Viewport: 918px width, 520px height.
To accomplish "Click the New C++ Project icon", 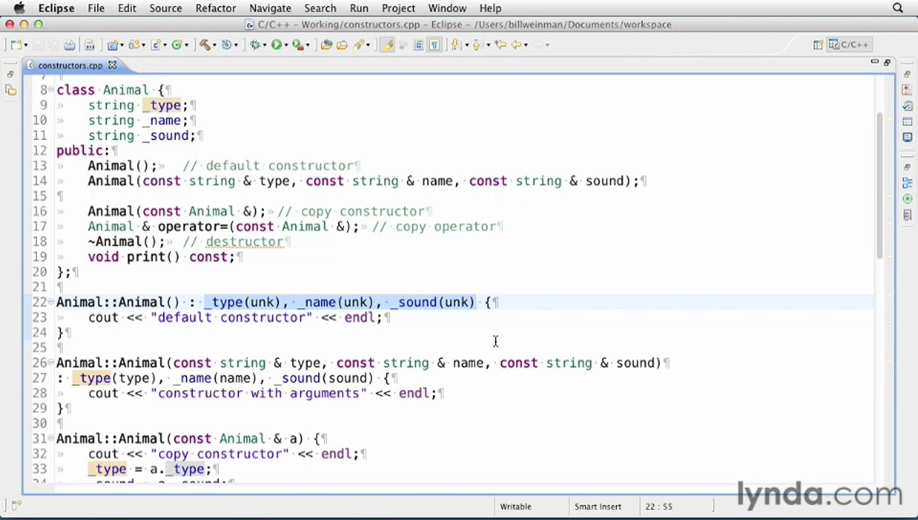I will pyautogui.click(x=112, y=45).
